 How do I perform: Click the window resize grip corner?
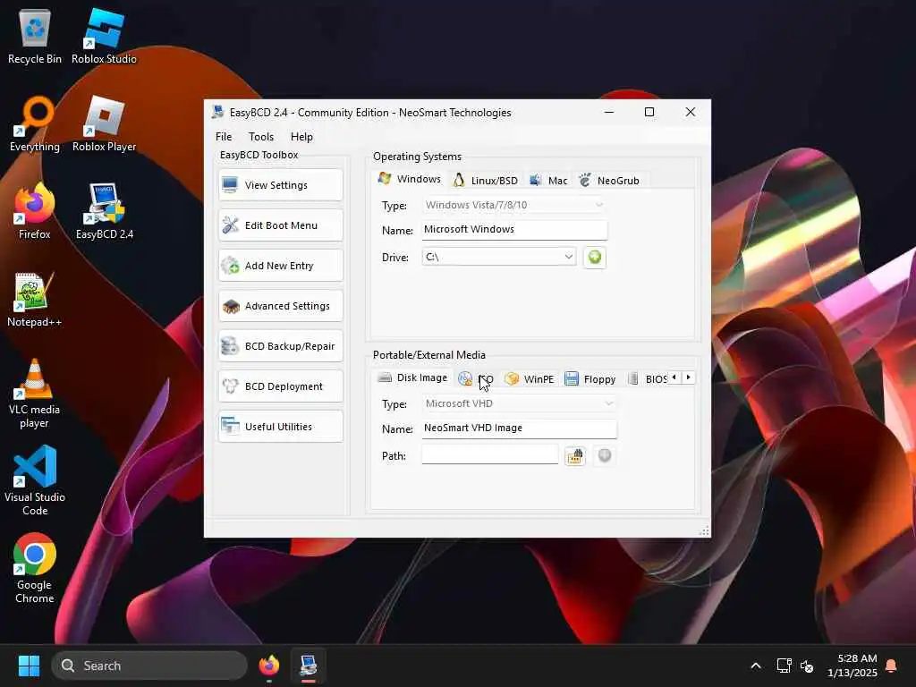[704, 530]
